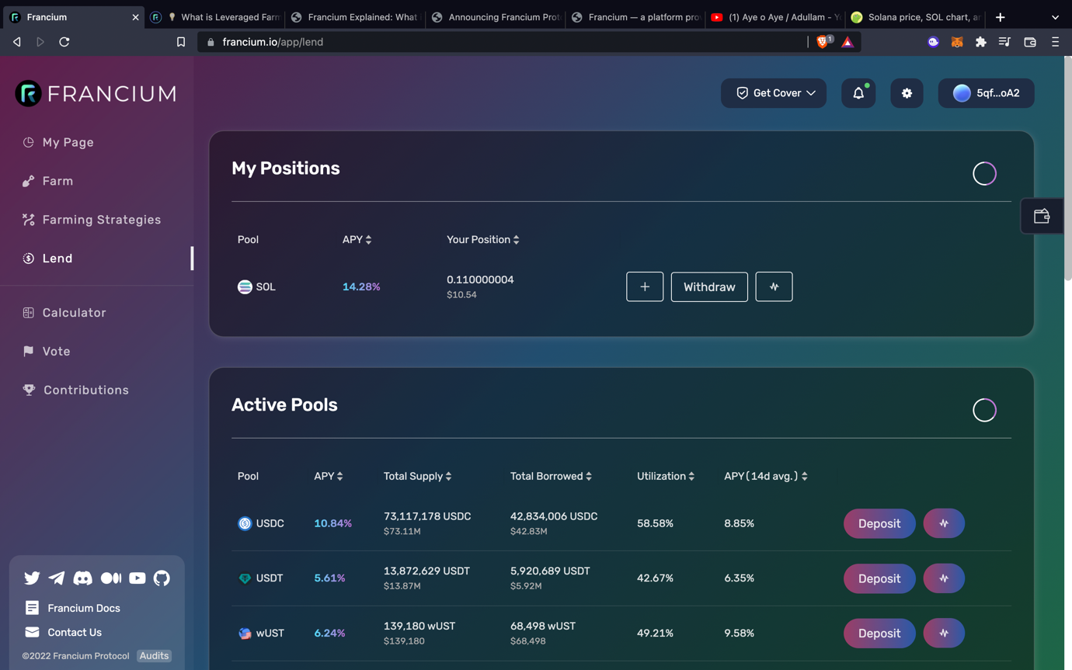The image size is (1072, 670).
Task: Switch to the Announcing Francium Protocol tab
Action: tap(496, 17)
